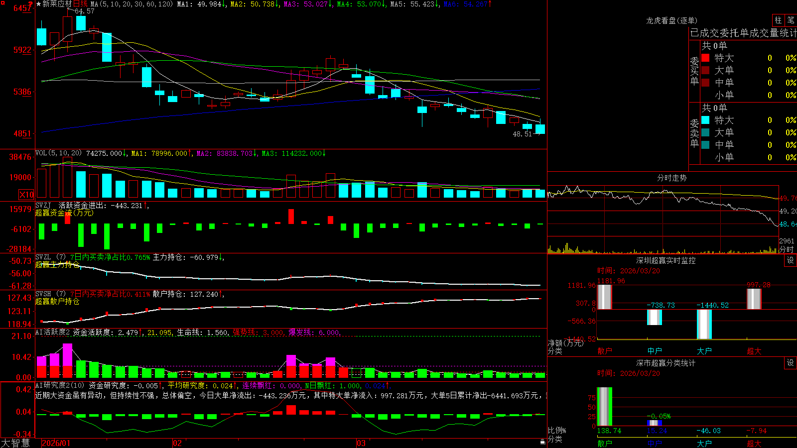Click the -46.03 ratio value
Image resolution: width=797 pixels, height=448 pixels.
tap(708, 431)
